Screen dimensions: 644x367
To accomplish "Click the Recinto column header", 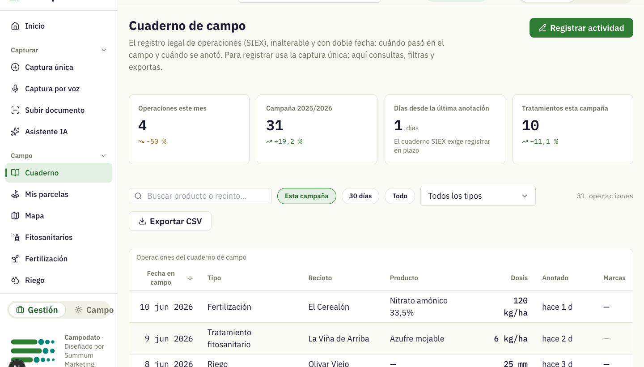I will click(x=320, y=278).
